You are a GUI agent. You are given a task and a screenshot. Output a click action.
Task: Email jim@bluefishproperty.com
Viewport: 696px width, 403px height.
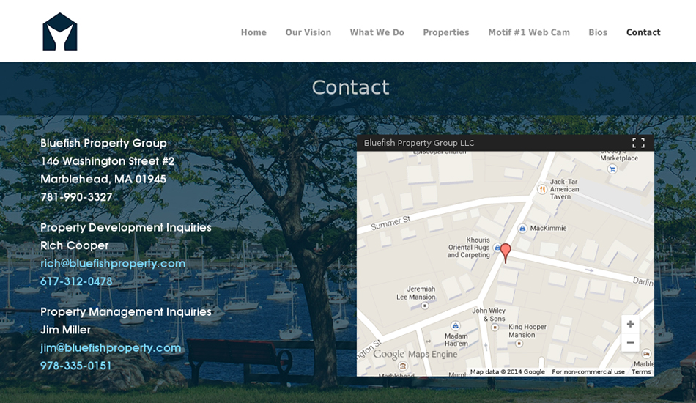pos(111,347)
